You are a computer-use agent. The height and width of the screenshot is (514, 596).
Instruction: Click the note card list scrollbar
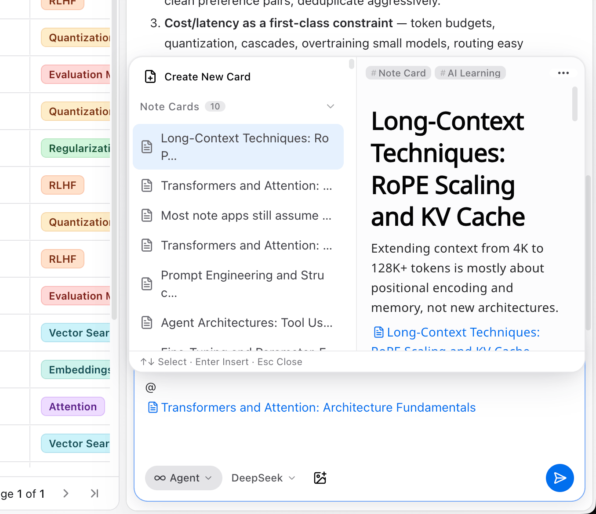(352, 64)
